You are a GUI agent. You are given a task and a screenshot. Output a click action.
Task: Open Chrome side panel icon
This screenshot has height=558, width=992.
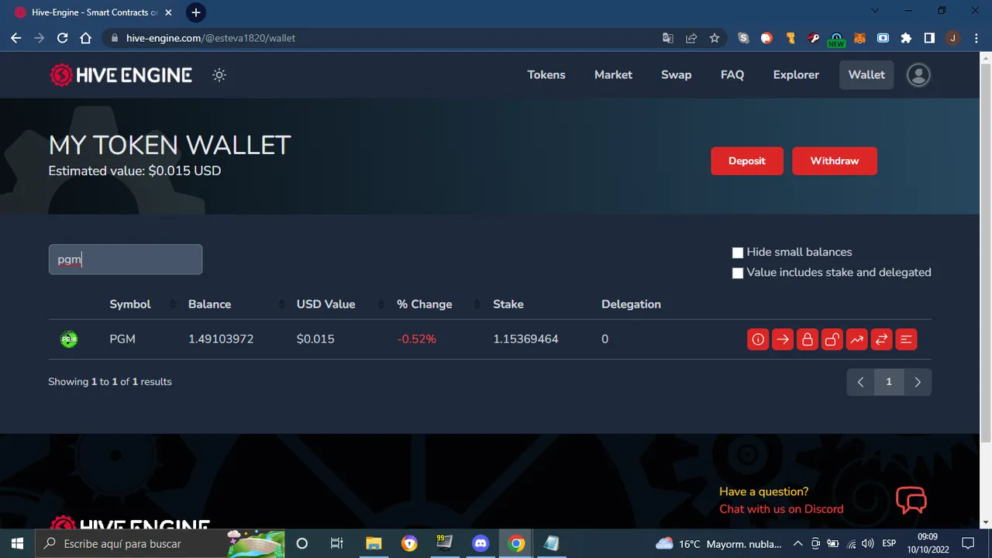coord(929,38)
